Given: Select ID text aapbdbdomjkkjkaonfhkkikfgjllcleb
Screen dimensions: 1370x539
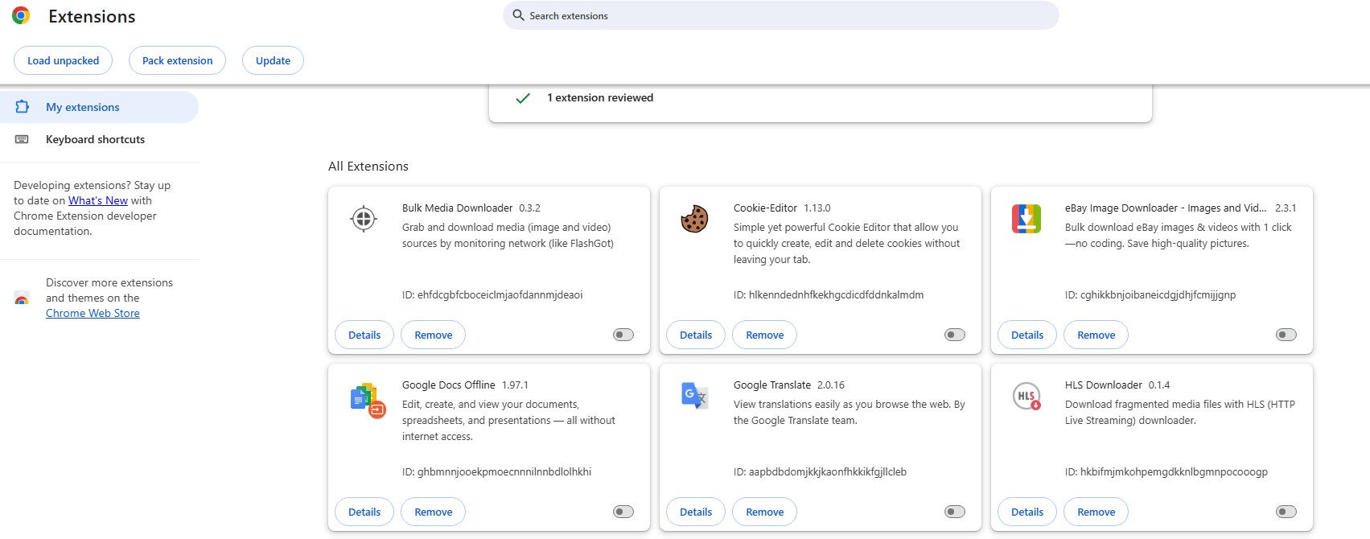Looking at the screenshot, I should (828, 471).
